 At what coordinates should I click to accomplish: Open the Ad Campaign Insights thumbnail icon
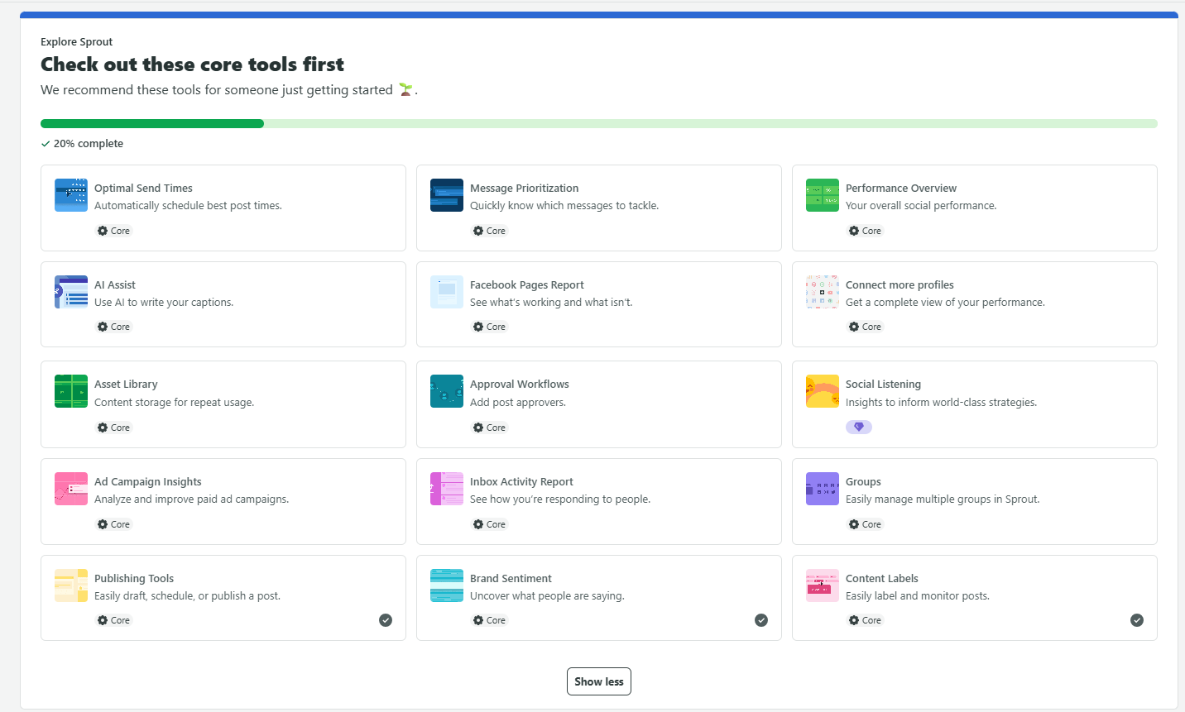[71, 489]
